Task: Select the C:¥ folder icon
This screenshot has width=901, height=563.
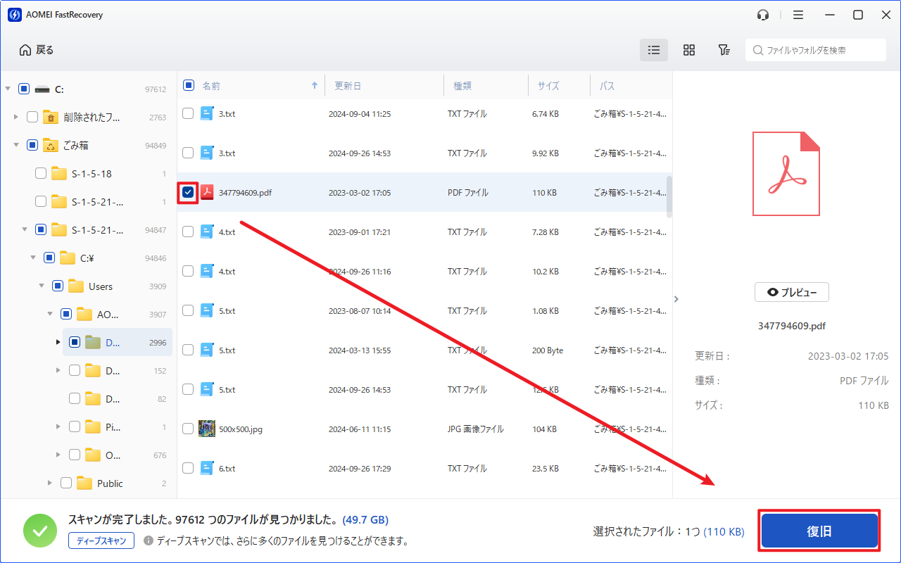Action: click(x=68, y=258)
